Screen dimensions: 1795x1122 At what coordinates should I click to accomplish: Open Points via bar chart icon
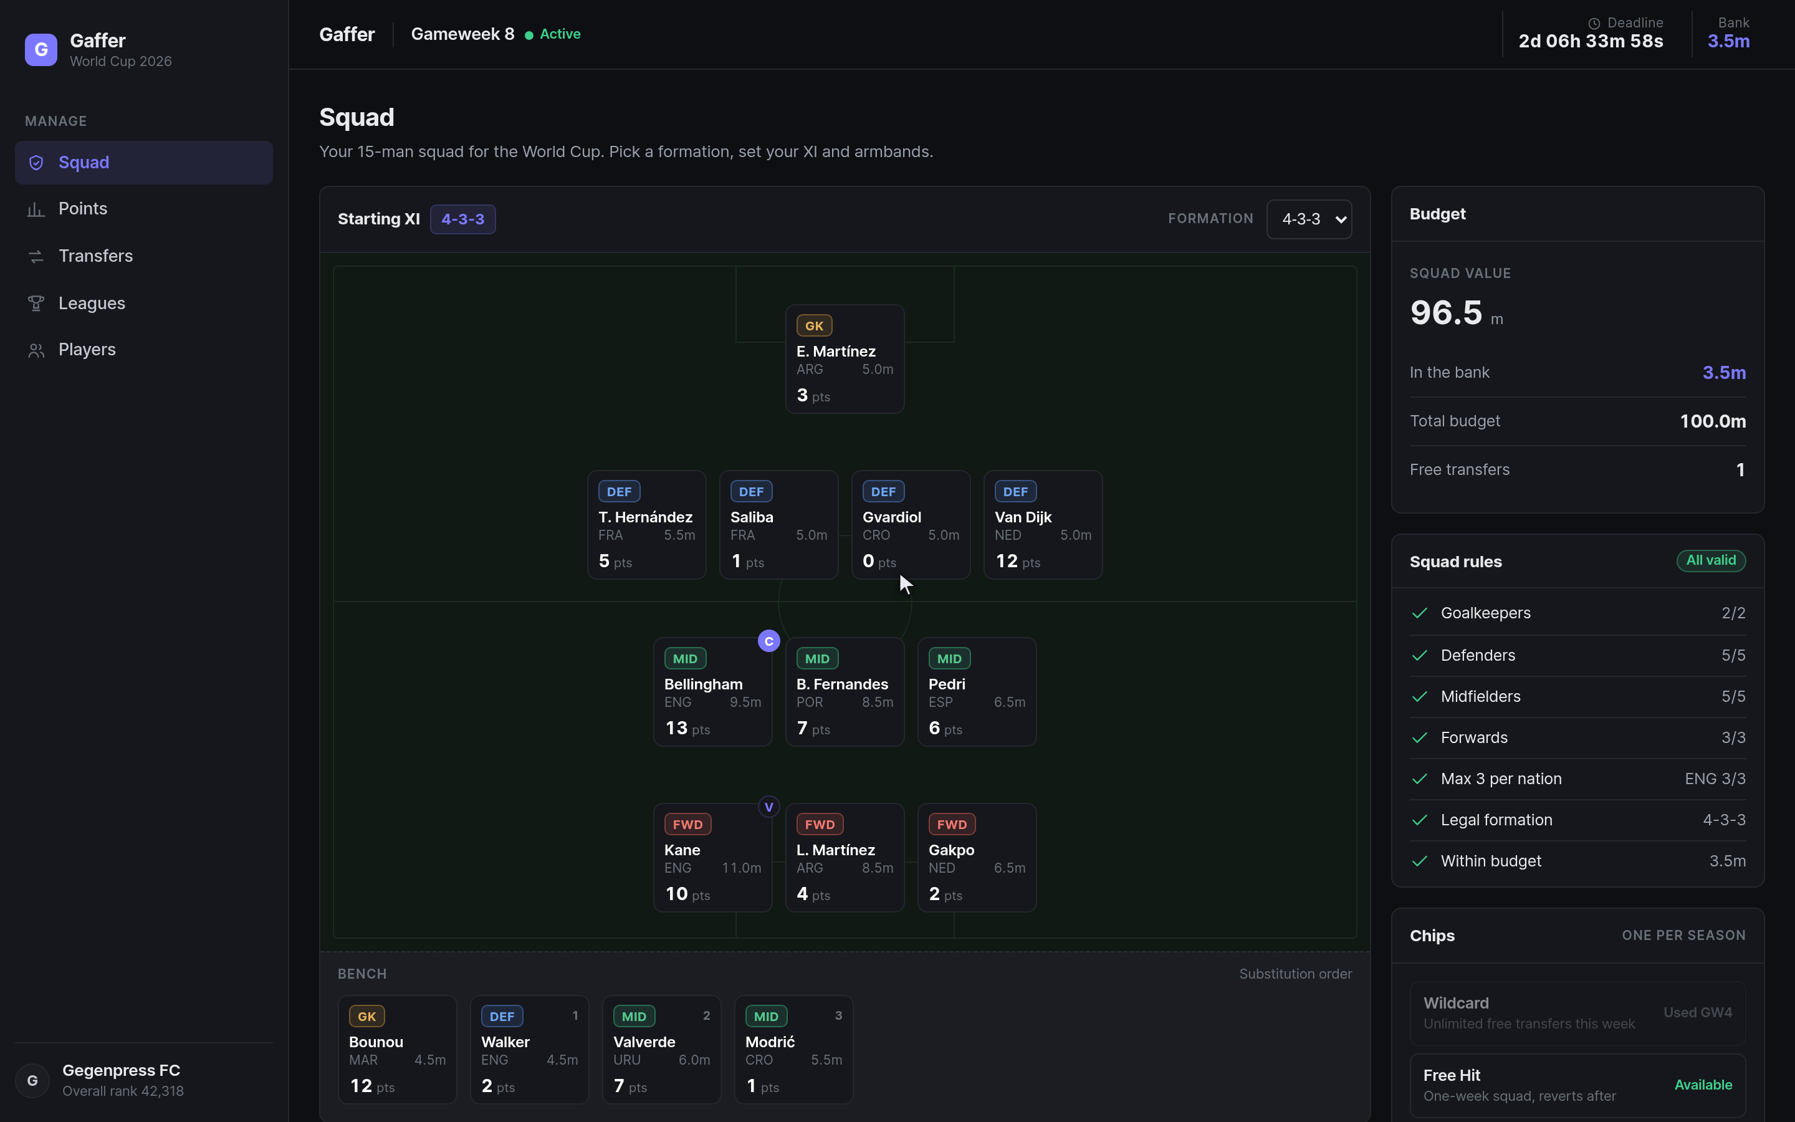(x=36, y=209)
